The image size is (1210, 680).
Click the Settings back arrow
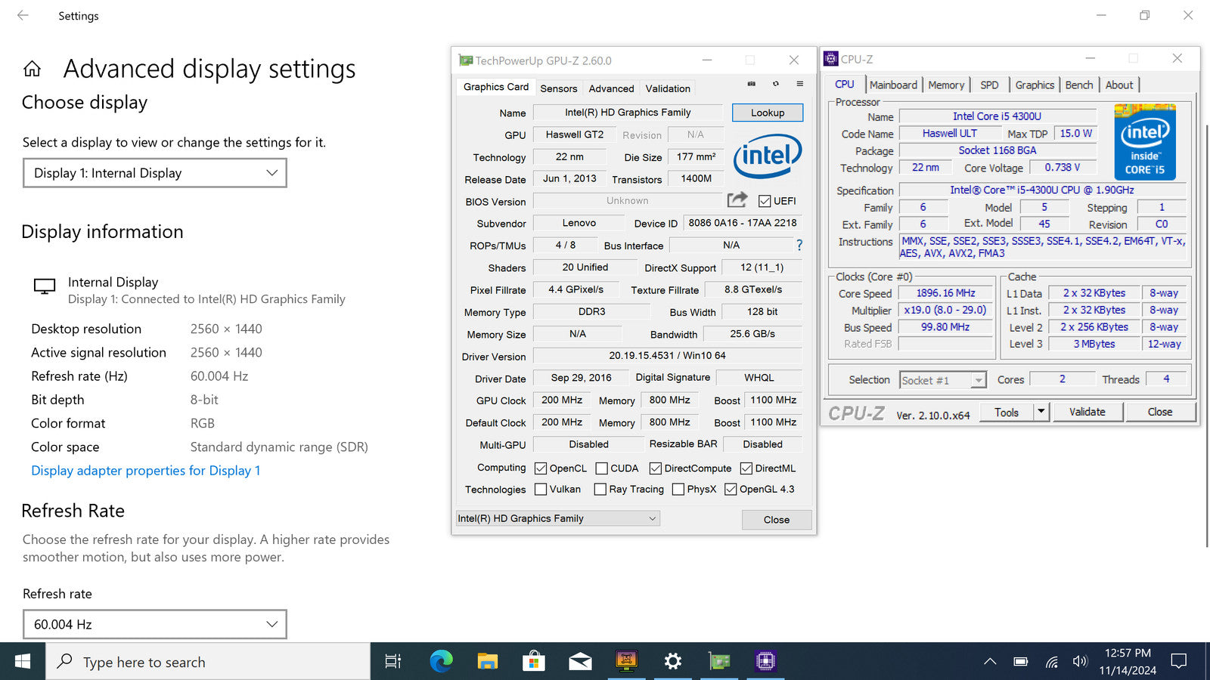click(23, 16)
